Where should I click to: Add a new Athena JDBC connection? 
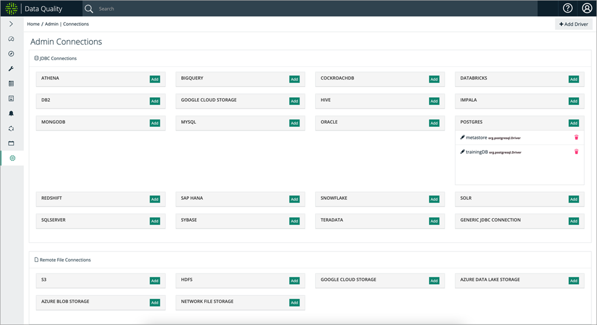tap(155, 80)
